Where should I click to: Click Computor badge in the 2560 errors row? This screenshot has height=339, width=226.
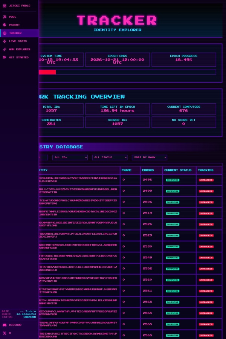[x=173, y=280]
